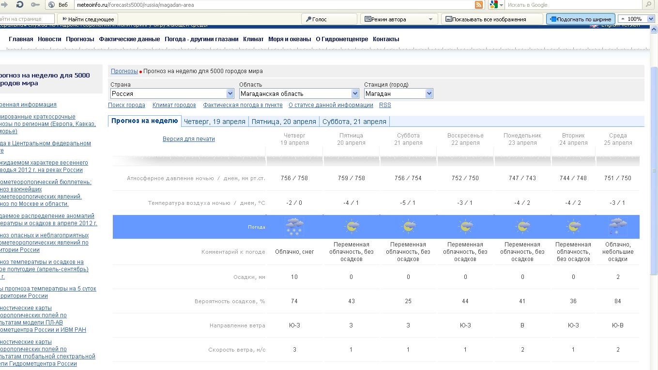658x370 pixels.
Task: Click the Find next button
Action: click(x=86, y=19)
